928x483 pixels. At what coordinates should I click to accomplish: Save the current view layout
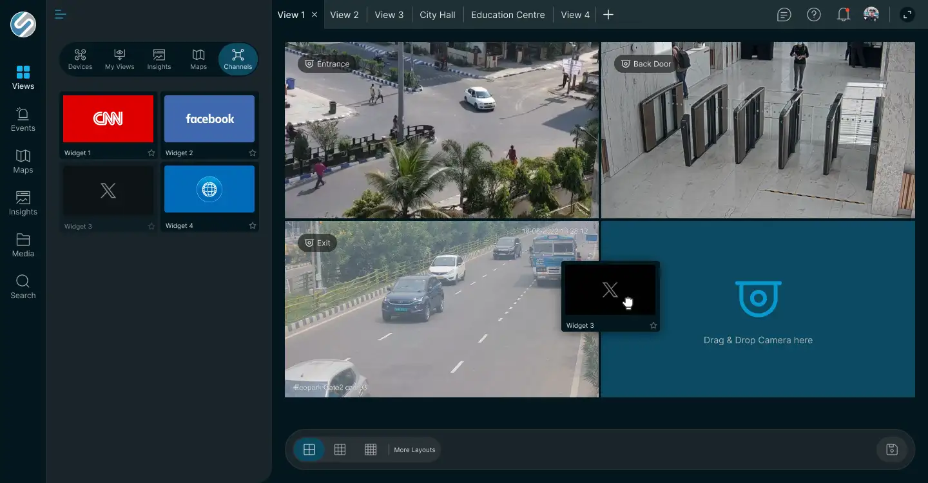tap(892, 450)
